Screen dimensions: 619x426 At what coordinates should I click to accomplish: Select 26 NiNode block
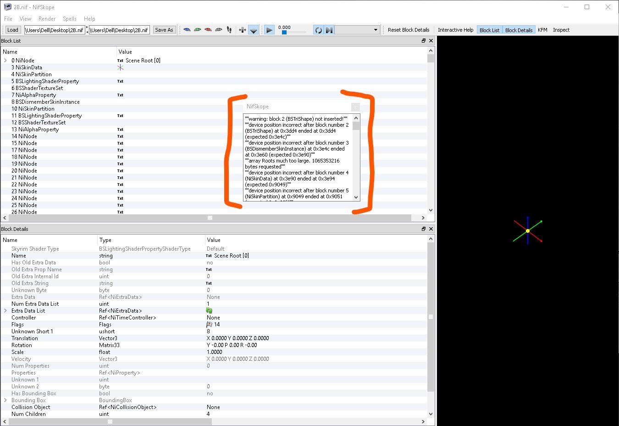(x=24, y=212)
